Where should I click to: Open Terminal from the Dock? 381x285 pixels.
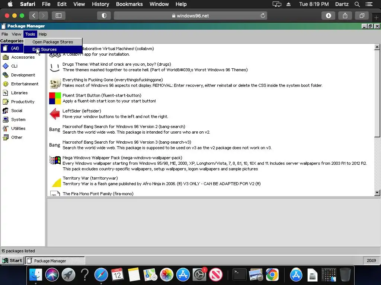pyautogui.click(x=239, y=275)
